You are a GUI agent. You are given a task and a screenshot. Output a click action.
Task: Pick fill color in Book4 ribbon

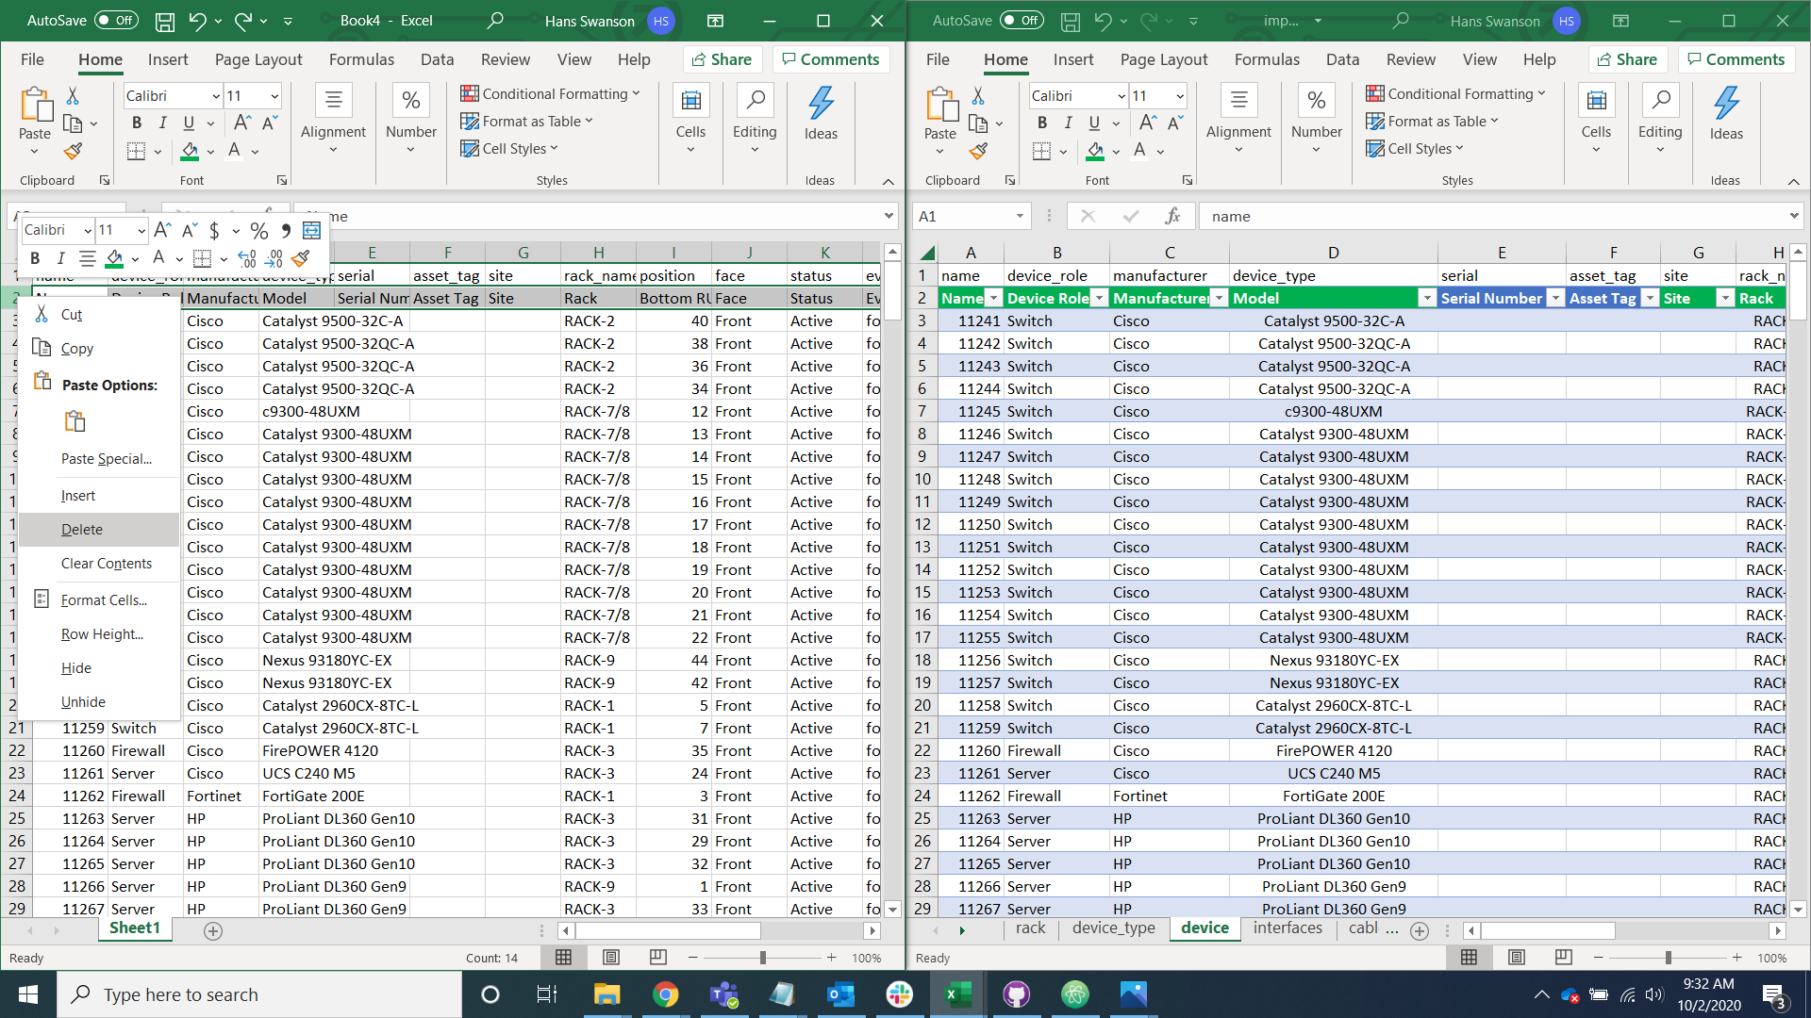coord(190,151)
